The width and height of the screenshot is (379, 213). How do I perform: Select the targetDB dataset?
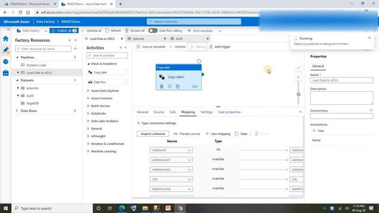pyautogui.click(x=33, y=104)
